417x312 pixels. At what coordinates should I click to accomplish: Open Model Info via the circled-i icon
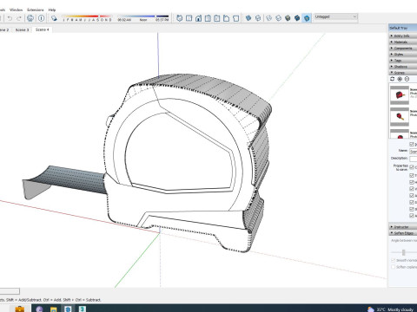click(42, 18)
